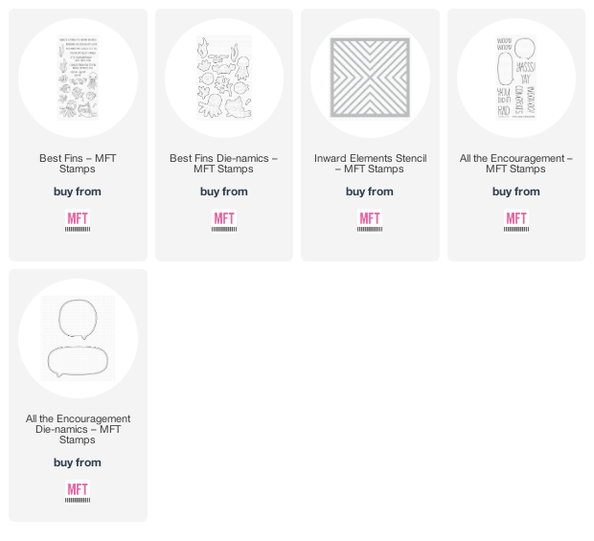Click the MFT logo under Best Fins

[x=78, y=221]
